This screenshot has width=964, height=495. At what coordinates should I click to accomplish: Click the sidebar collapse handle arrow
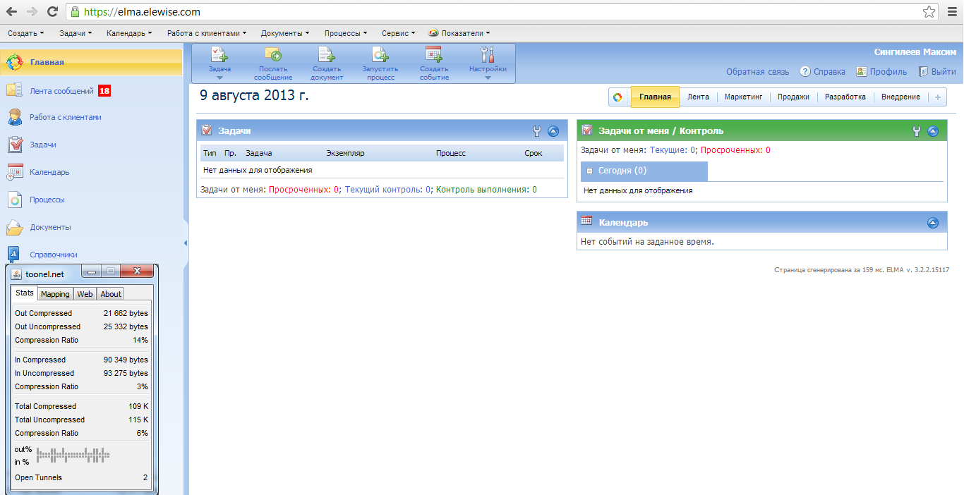[186, 243]
